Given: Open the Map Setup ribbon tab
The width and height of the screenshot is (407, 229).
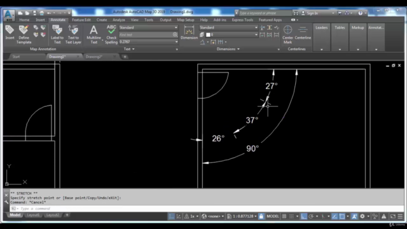Looking at the screenshot, I should pos(185,20).
